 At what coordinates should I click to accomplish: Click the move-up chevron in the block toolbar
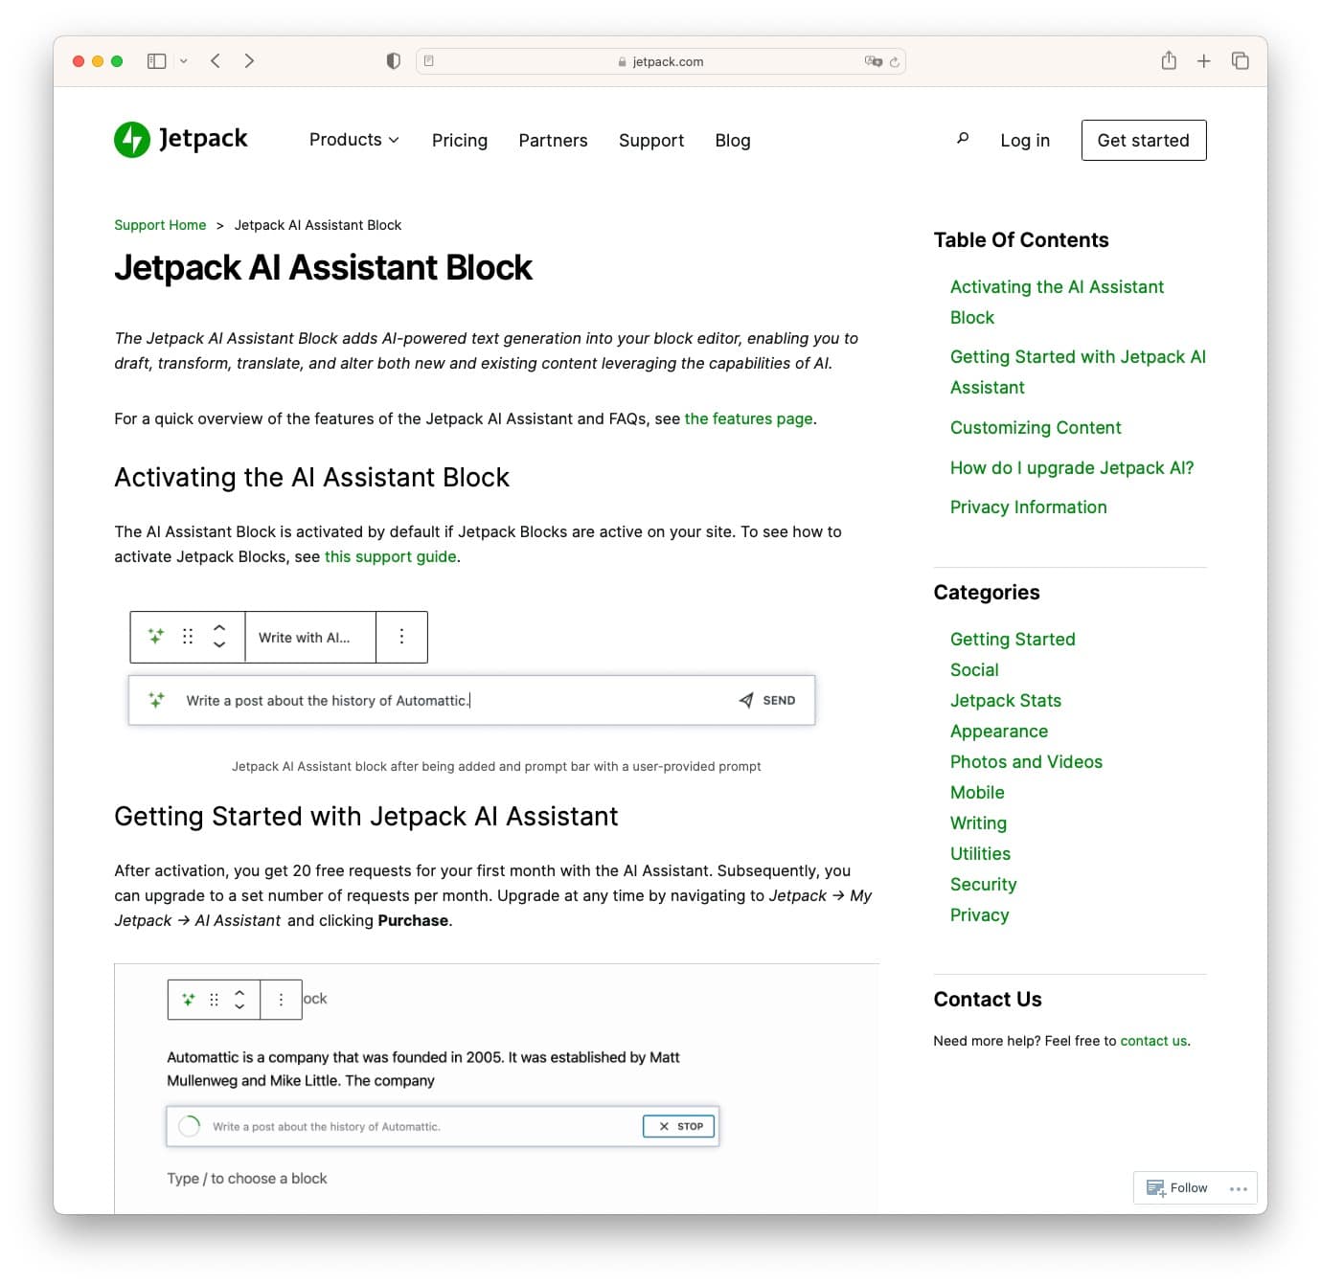click(x=219, y=629)
